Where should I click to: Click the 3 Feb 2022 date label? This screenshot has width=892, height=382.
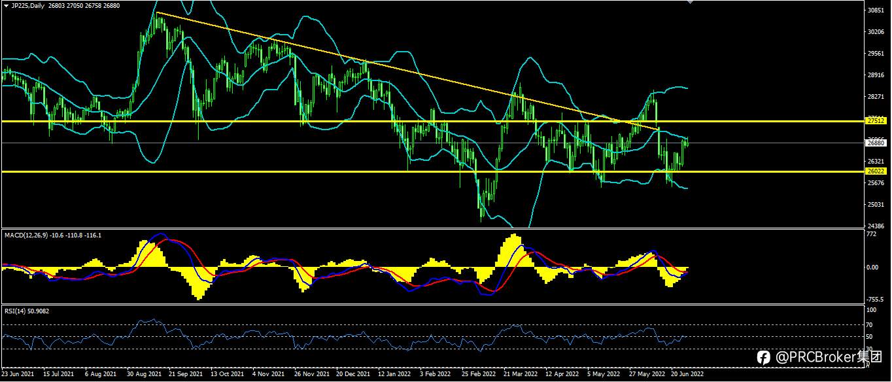(x=436, y=375)
